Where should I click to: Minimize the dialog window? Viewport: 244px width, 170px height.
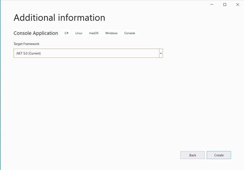(x=212, y=5)
